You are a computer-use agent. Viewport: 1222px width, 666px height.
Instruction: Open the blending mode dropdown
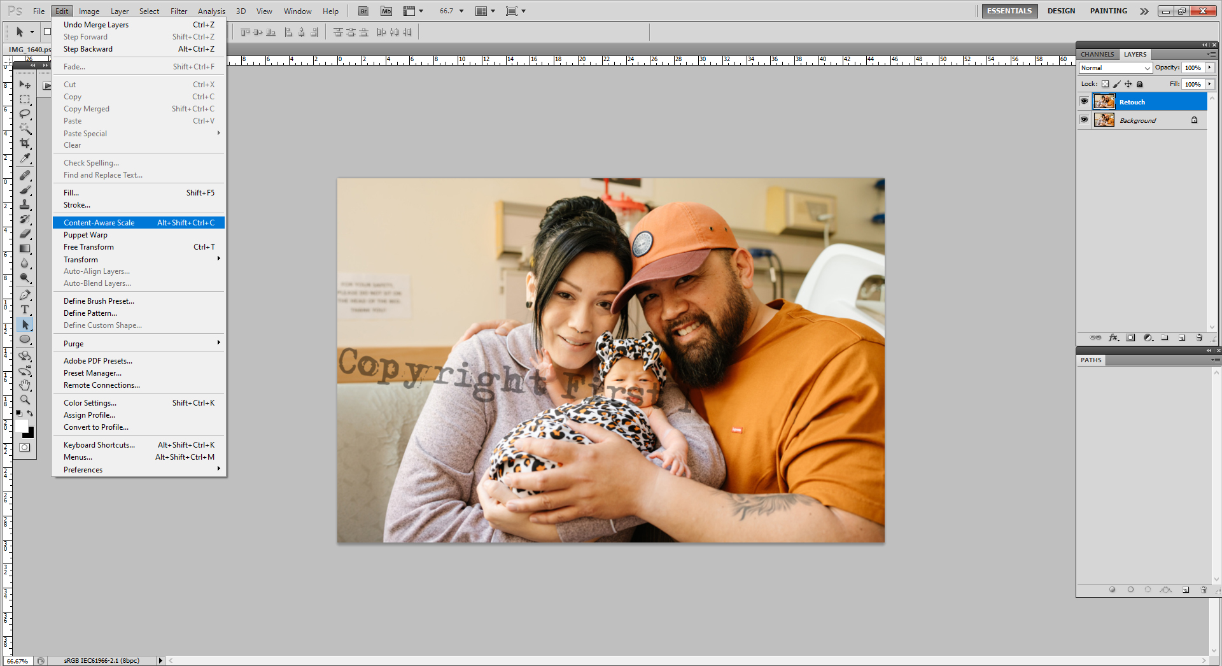point(1114,67)
